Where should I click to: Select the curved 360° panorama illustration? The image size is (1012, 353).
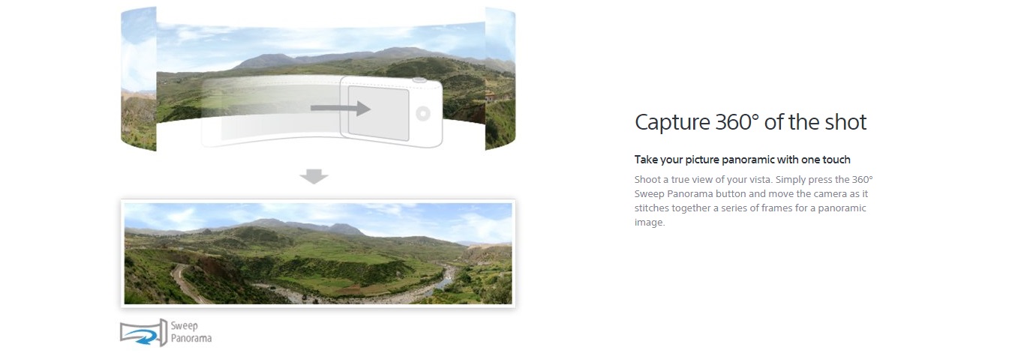(318, 79)
